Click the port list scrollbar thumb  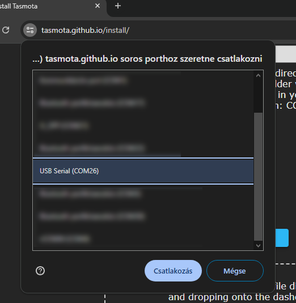pos(258,177)
